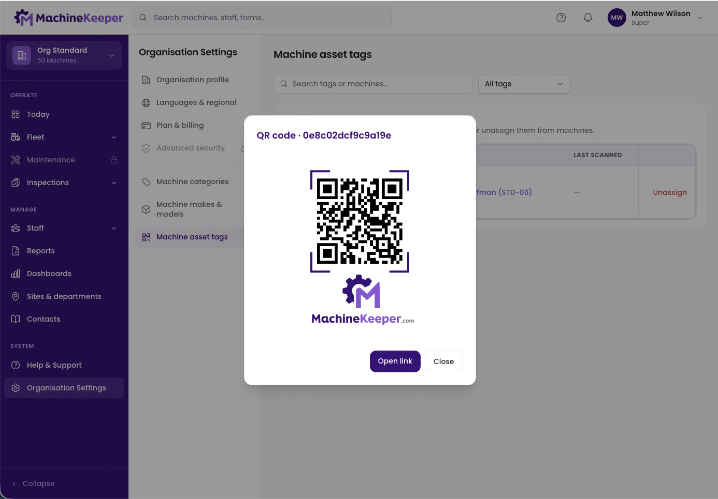Expand the Staff submenu chevron
The height and width of the screenshot is (499, 718).
(x=114, y=228)
